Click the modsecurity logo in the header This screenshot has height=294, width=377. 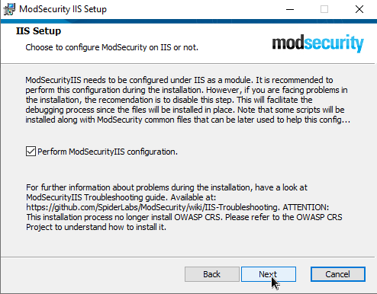pos(318,43)
